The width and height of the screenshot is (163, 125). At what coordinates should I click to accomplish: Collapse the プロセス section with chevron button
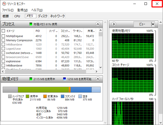pos(98,24)
